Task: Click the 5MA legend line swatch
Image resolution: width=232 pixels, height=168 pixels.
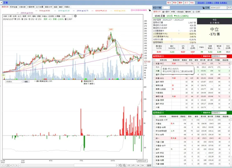Action: 37,11
